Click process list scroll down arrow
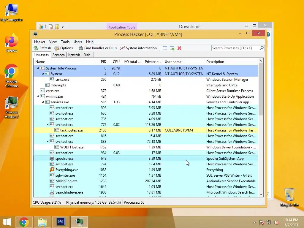 [261, 194]
